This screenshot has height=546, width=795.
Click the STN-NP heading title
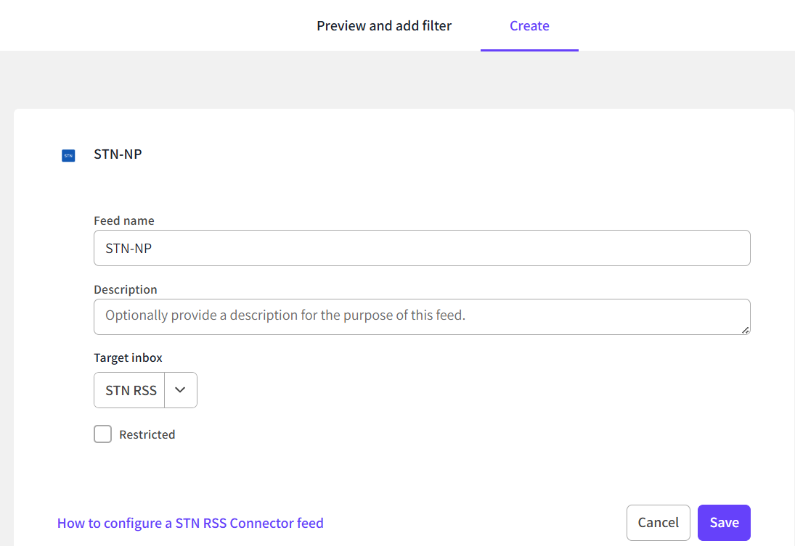[x=118, y=154]
